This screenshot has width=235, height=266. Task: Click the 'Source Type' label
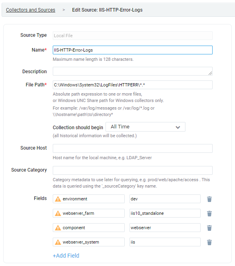click(34, 35)
